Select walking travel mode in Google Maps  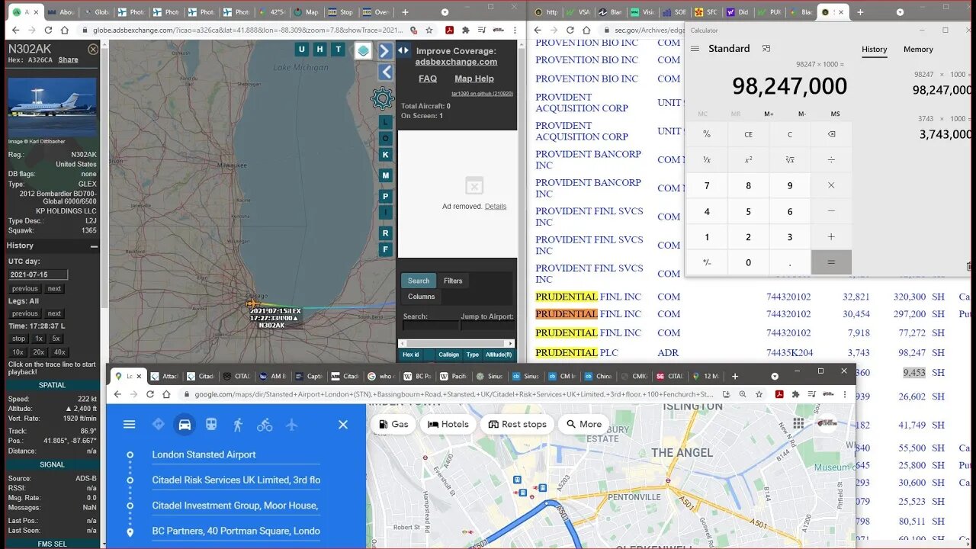(238, 425)
